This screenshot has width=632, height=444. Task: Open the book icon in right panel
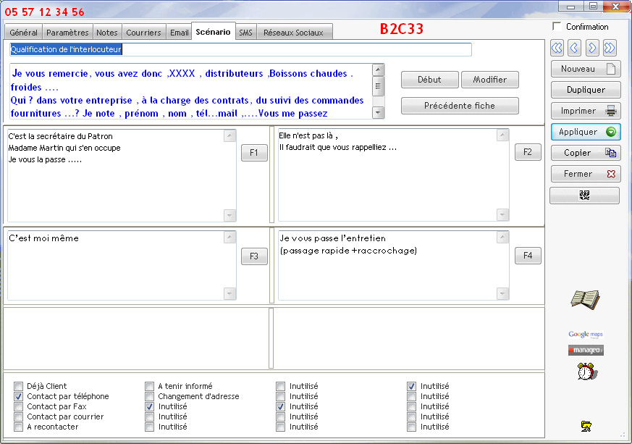tap(585, 298)
